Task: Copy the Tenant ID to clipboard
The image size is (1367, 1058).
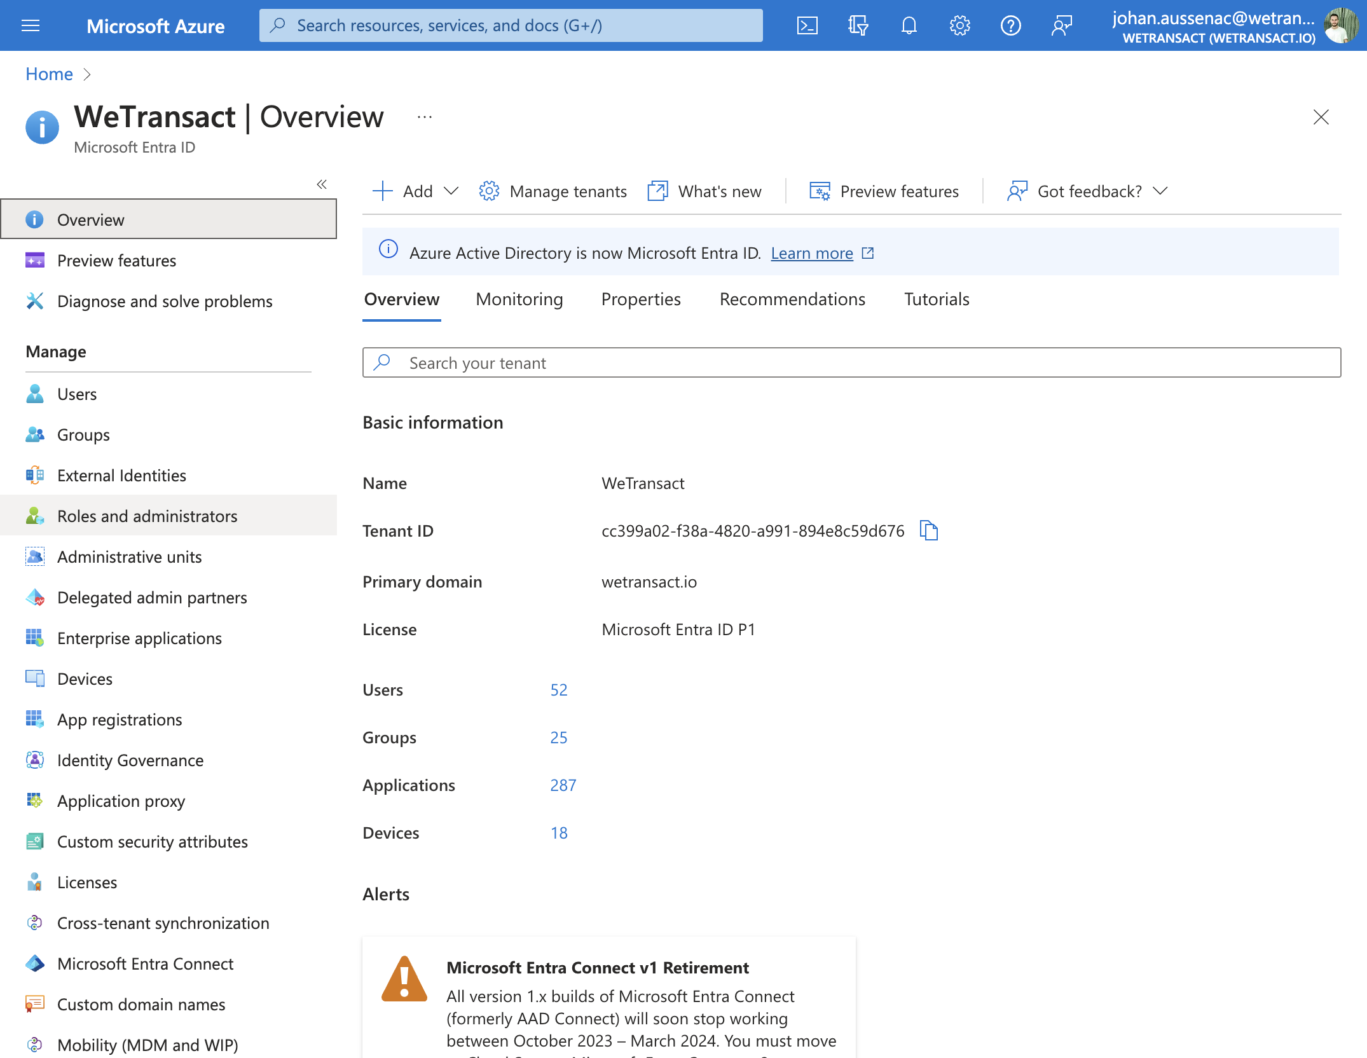Action: [x=929, y=530]
